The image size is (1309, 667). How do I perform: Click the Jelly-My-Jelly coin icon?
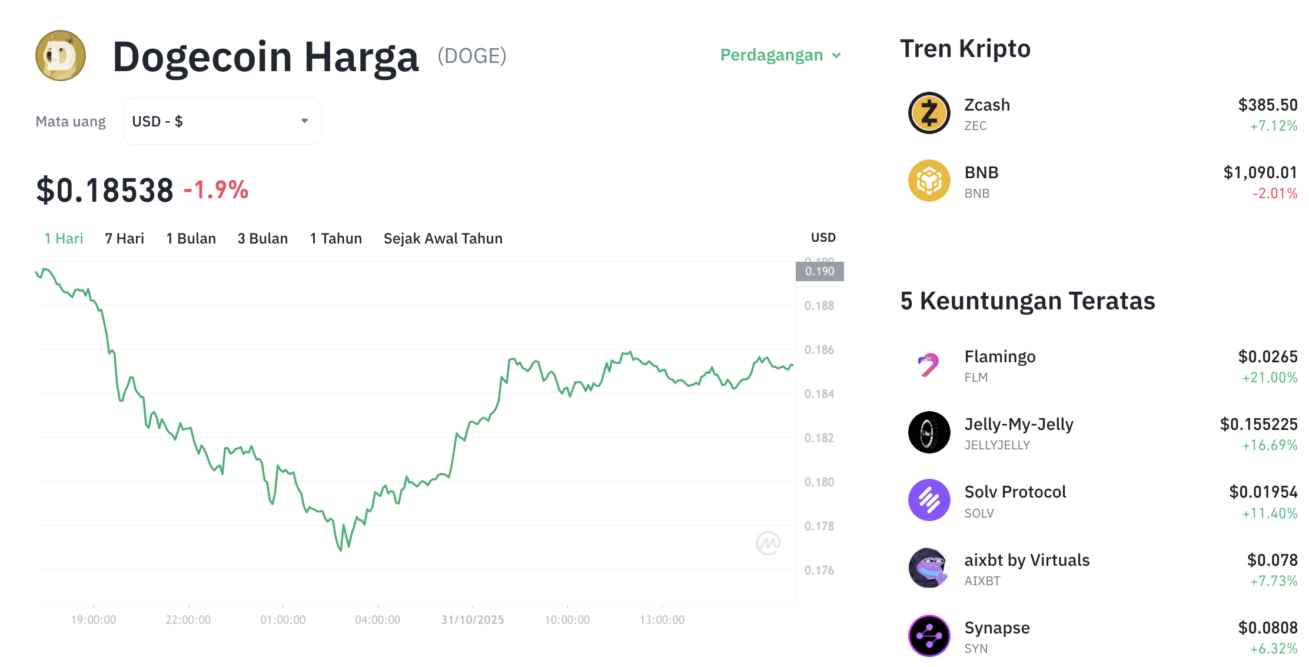pyautogui.click(x=929, y=432)
